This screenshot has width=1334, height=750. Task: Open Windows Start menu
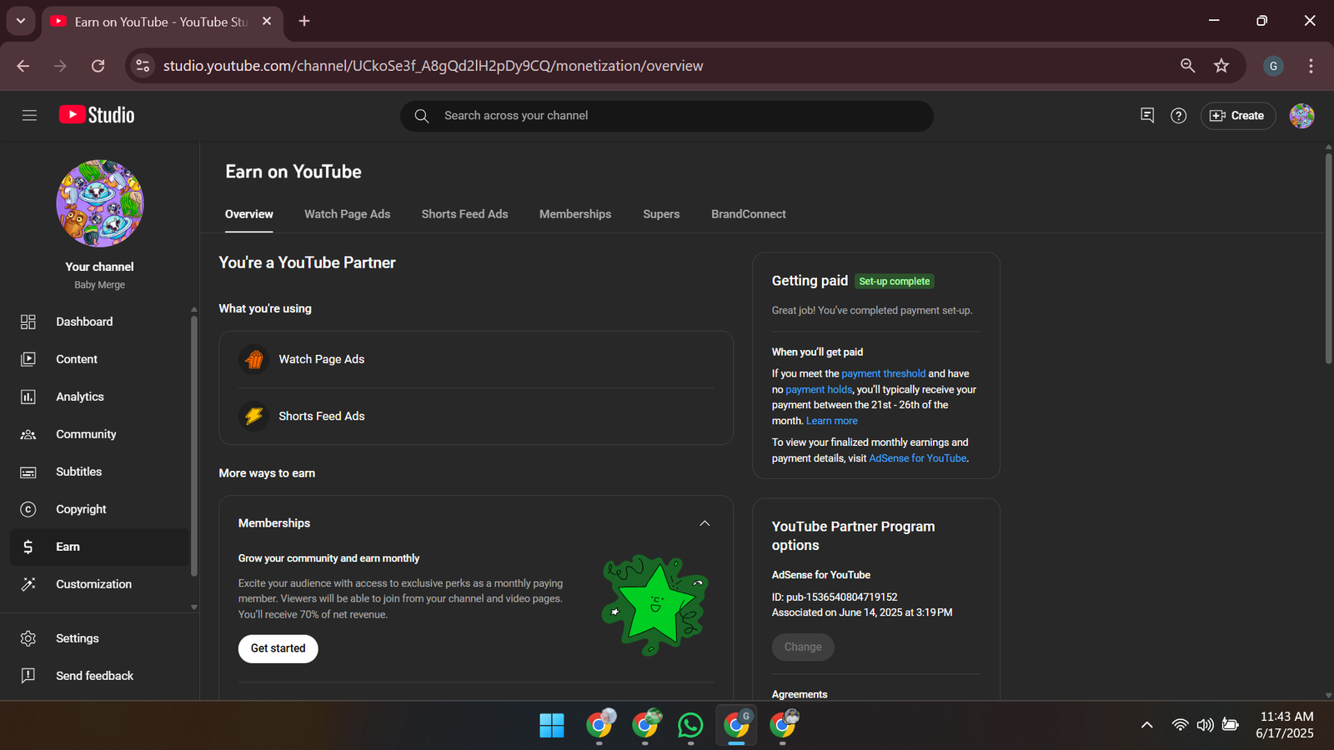pyautogui.click(x=551, y=725)
